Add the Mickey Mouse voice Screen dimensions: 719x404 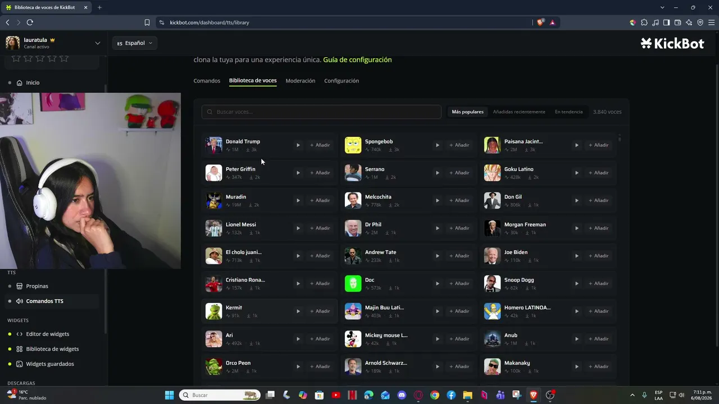459,339
